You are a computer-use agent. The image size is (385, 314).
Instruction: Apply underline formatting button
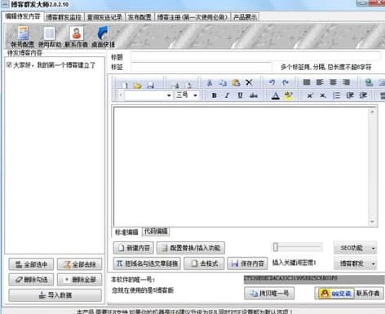[x=240, y=95]
